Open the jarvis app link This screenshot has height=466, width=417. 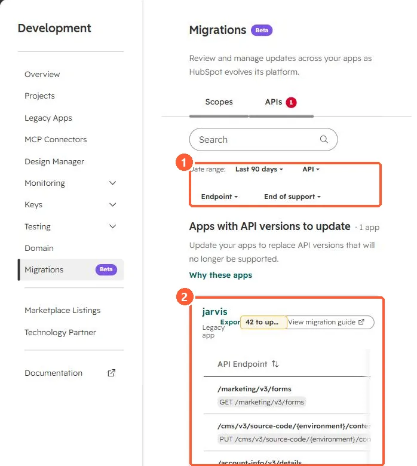(x=214, y=311)
